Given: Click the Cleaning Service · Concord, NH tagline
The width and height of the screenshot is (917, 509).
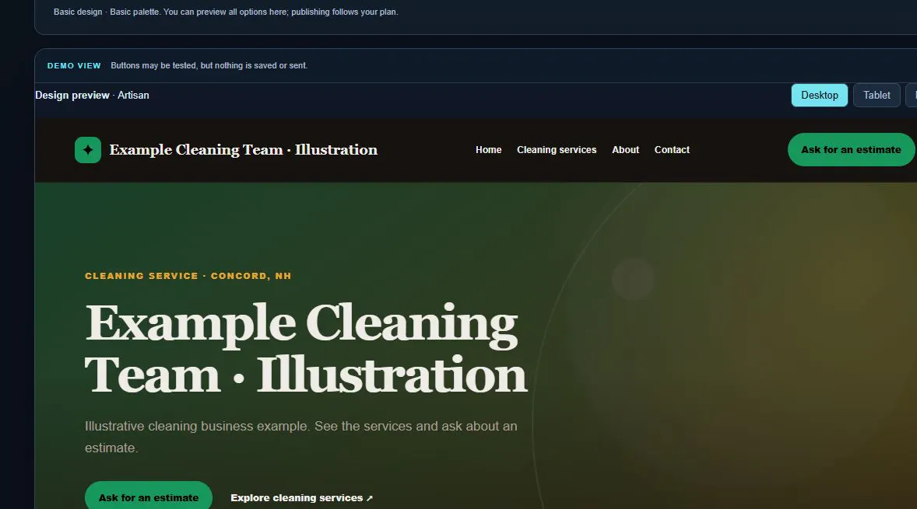Looking at the screenshot, I should point(188,276).
